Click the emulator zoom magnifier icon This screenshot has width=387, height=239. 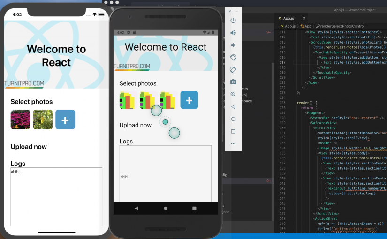pos(233,94)
